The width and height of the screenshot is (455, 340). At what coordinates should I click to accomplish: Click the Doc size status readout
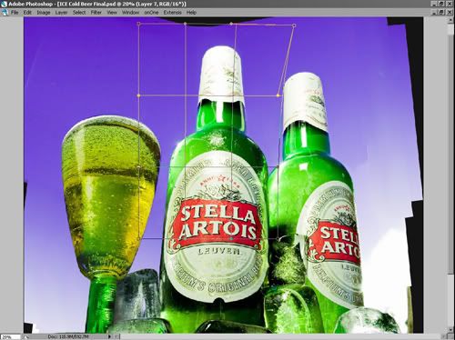tap(68, 336)
